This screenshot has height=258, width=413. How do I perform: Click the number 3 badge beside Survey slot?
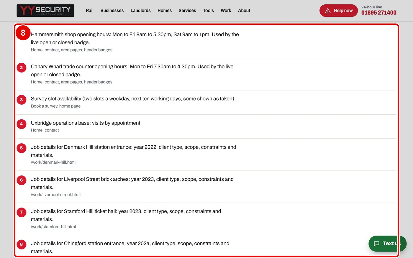tap(21, 100)
